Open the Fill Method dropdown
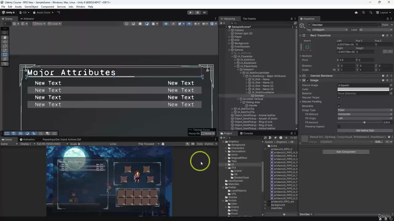Screen dimensions: 394x221 tap(365, 114)
